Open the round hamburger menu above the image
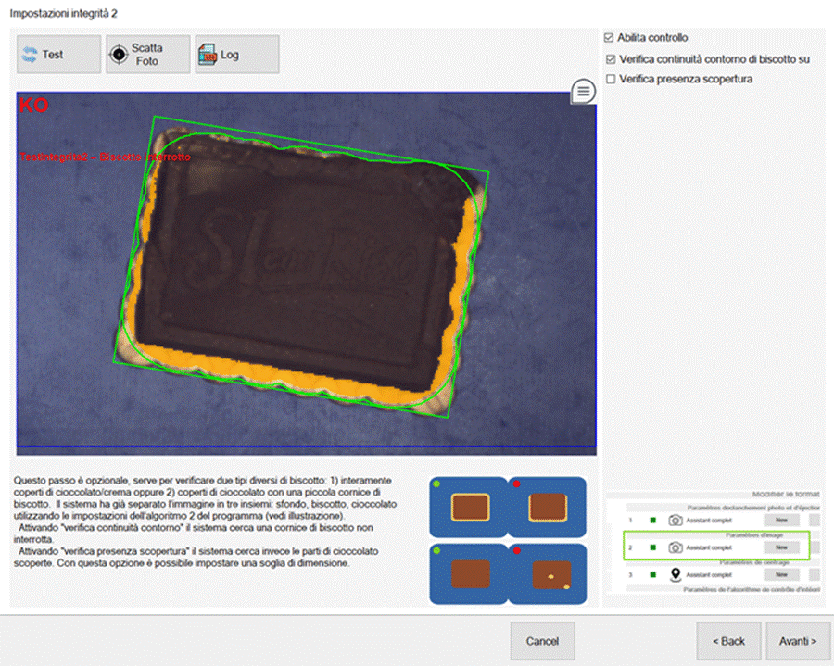 pyautogui.click(x=583, y=91)
